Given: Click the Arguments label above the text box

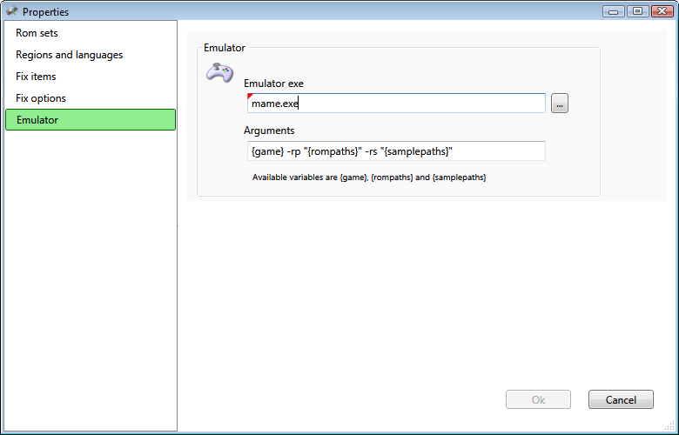Looking at the screenshot, I should [x=269, y=130].
